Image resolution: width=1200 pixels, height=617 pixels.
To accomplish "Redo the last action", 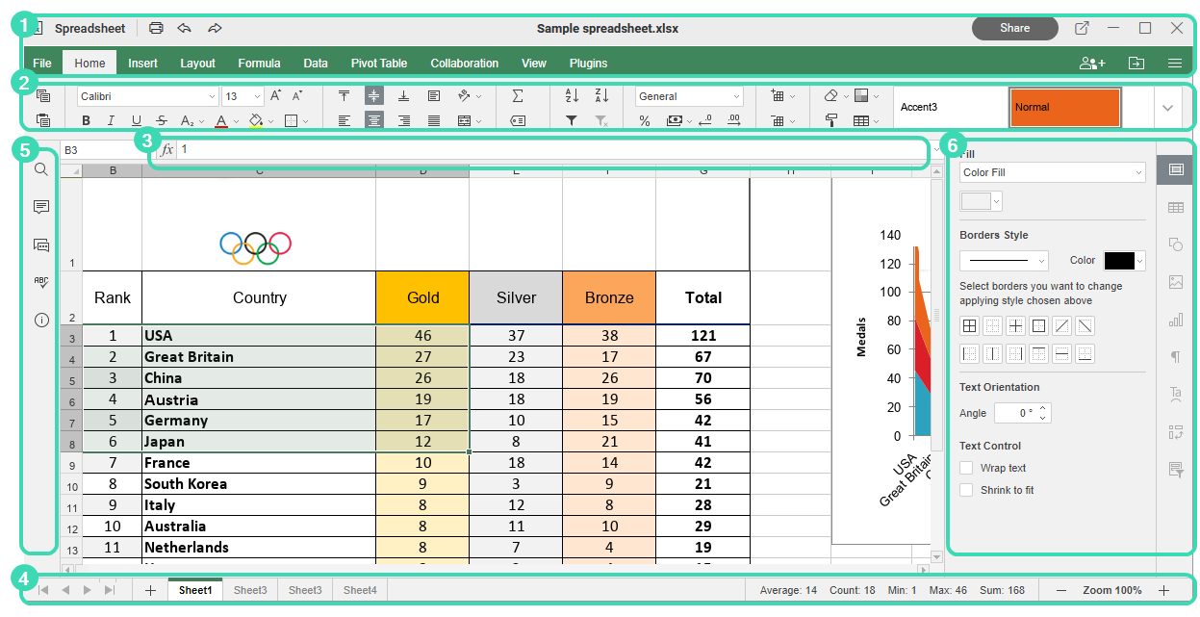I will [215, 28].
